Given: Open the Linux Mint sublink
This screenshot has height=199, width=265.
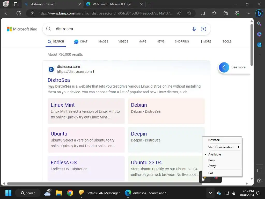Looking at the screenshot, I should 63,105.
